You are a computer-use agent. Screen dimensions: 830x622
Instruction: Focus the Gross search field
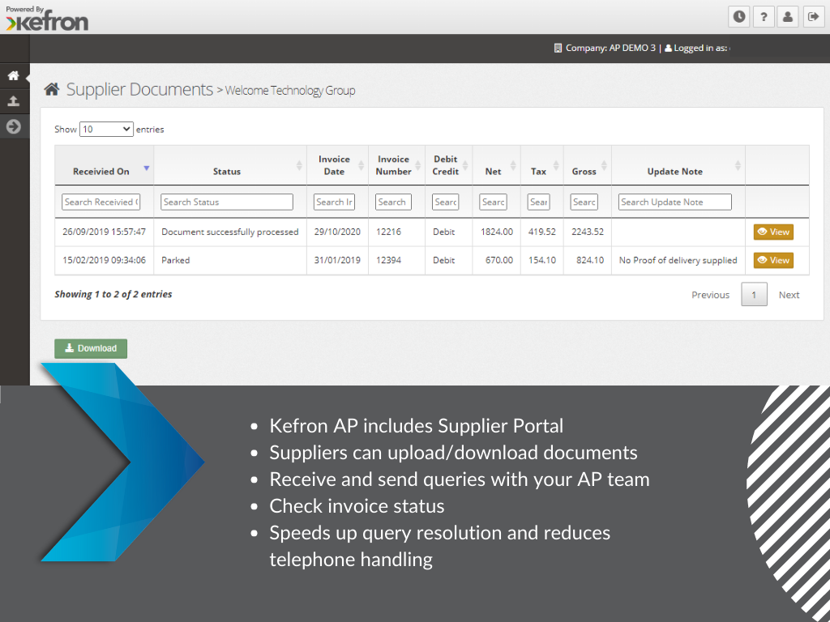[x=584, y=202]
